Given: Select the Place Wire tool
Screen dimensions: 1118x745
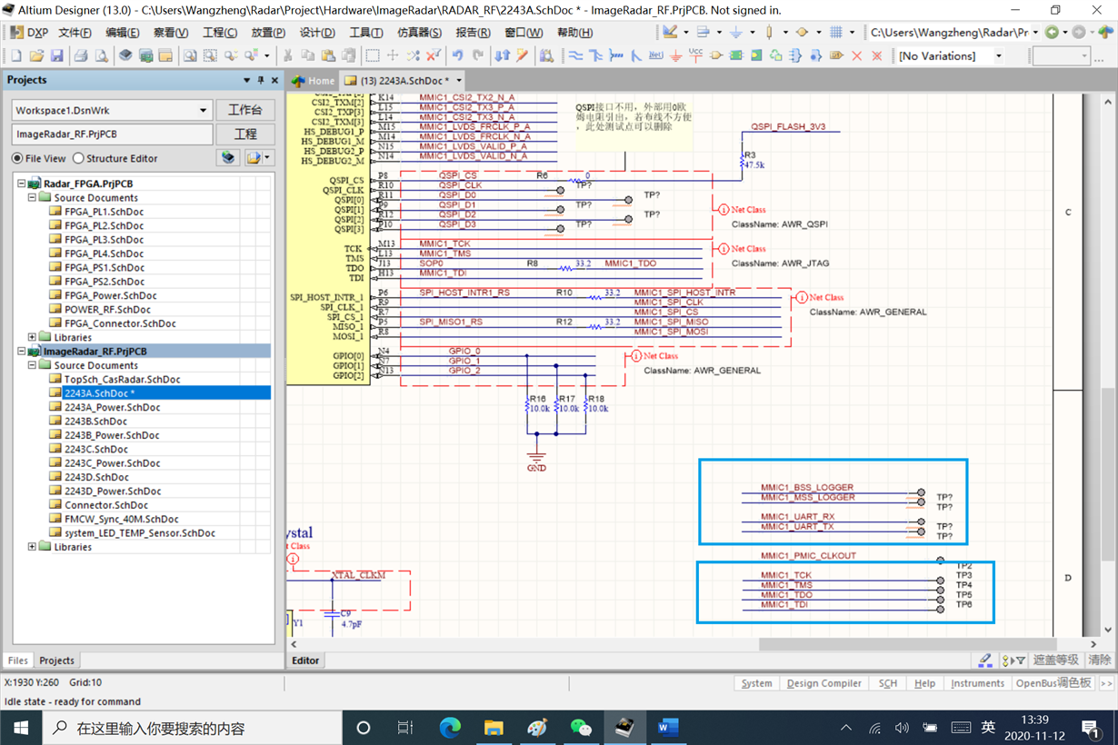Looking at the screenshot, I should pos(575,56).
